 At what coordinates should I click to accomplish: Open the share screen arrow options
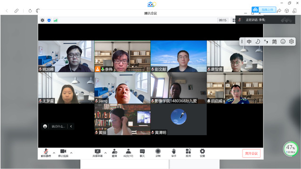click(x=106, y=153)
